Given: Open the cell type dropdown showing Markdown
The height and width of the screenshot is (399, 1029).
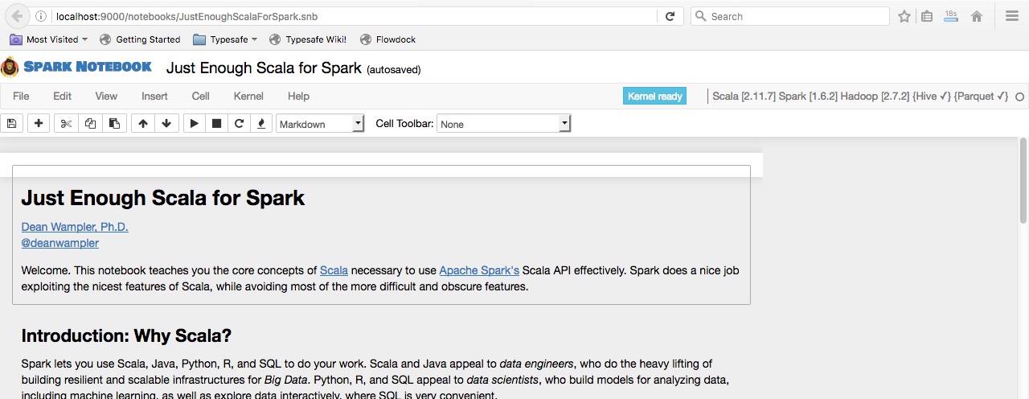Looking at the screenshot, I should 320,124.
